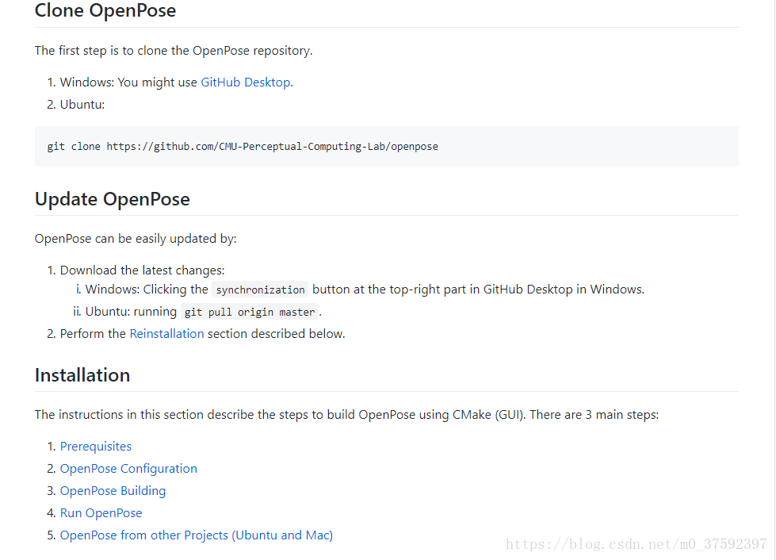Click the 'Installation' heading
The width and height of the screenshot is (776, 560).
[x=82, y=375]
